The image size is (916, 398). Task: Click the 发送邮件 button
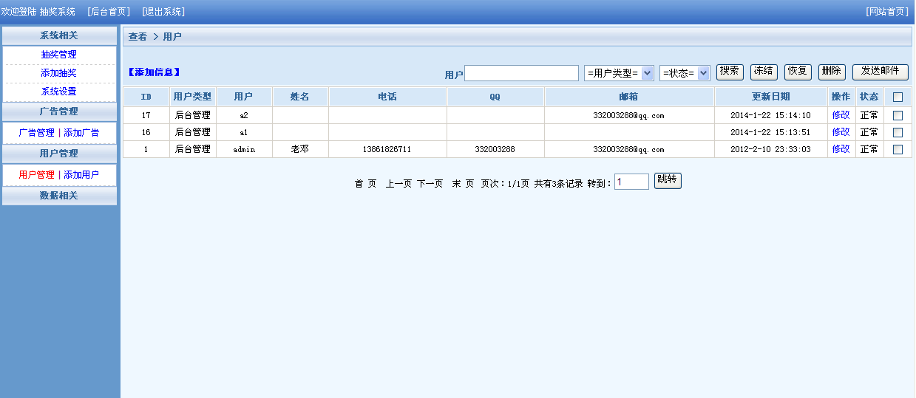tap(881, 72)
